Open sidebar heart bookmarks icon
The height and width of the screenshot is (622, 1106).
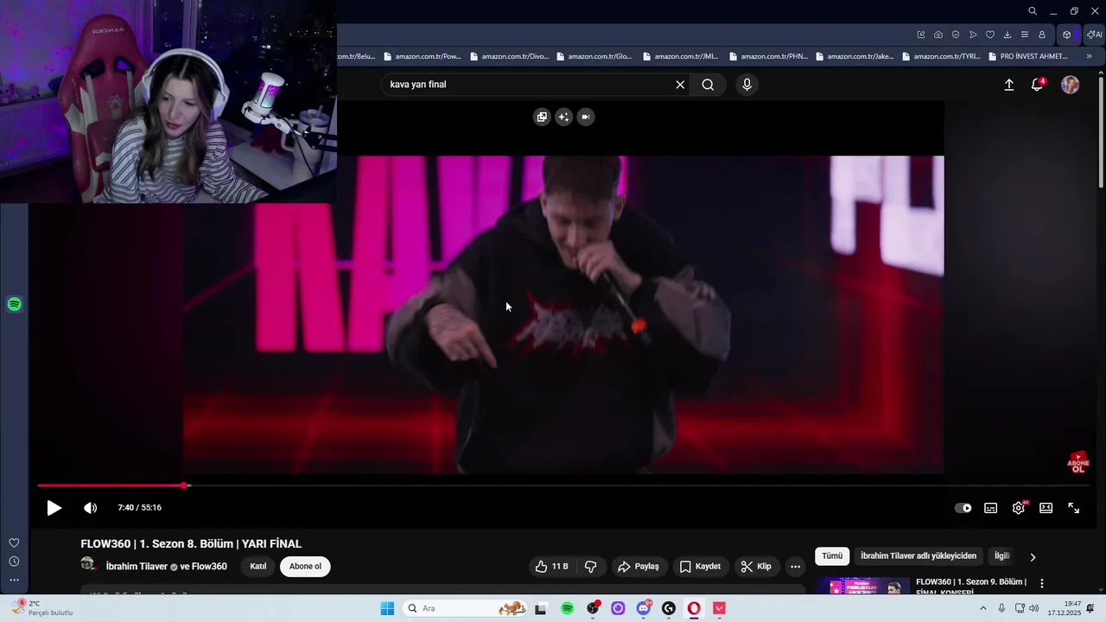[14, 543]
